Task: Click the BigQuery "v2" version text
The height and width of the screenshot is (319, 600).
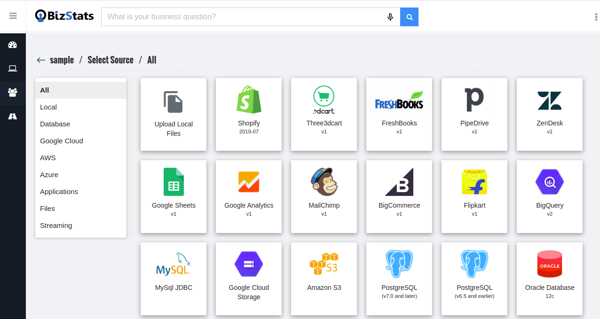Action: pyautogui.click(x=550, y=214)
